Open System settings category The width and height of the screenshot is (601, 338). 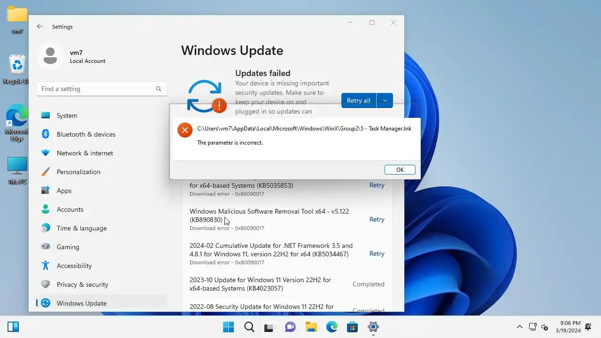coord(102,115)
